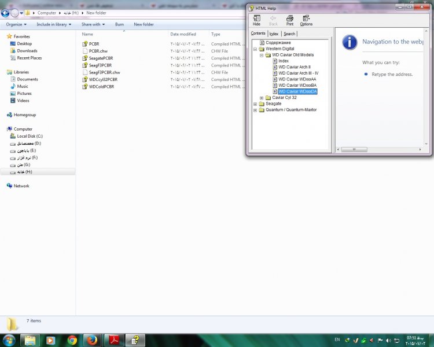This screenshot has width=434, height=347.
Task: Select the Содержание topic
Action: (278, 43)
